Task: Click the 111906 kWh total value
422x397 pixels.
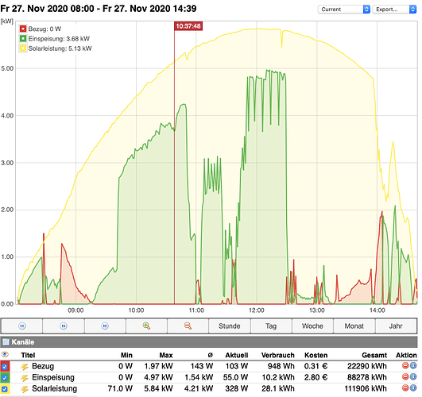Action: (366, 388)
